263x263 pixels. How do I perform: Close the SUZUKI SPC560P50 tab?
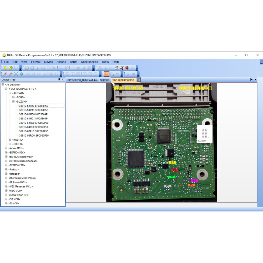[138, 80]
